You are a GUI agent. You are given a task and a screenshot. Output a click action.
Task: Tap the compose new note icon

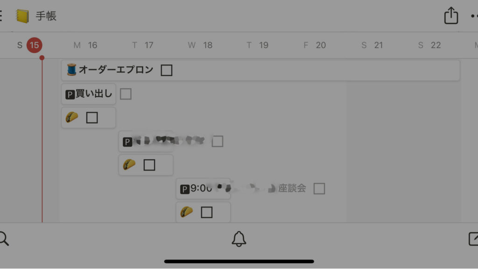(473, 239)
